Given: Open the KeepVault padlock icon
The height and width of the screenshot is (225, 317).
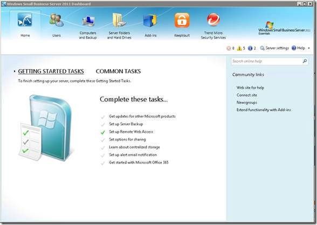Looking at the screenshot, I should coord(182,20).
